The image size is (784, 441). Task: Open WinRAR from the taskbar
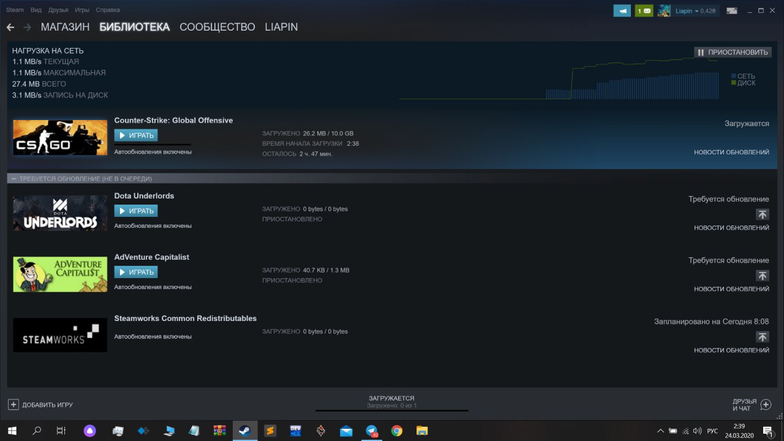pos(219,431)
